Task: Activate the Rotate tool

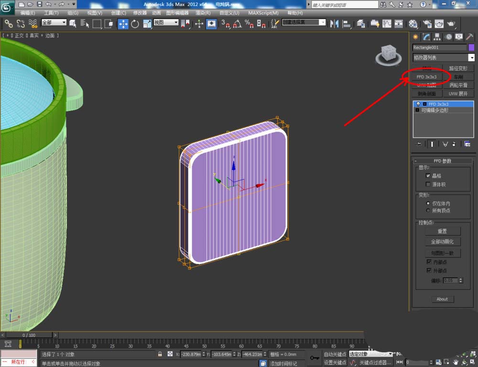Action: tap(135, 24)
